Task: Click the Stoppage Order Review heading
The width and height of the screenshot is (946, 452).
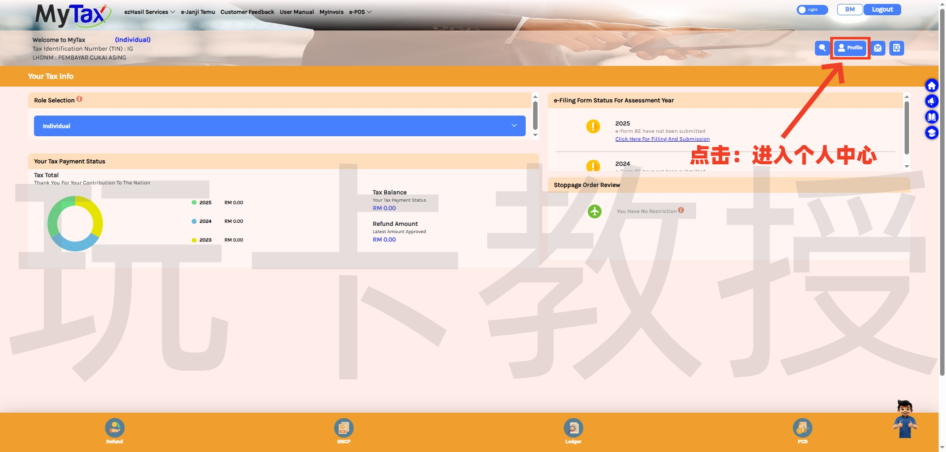Action: tap(587, 185)
